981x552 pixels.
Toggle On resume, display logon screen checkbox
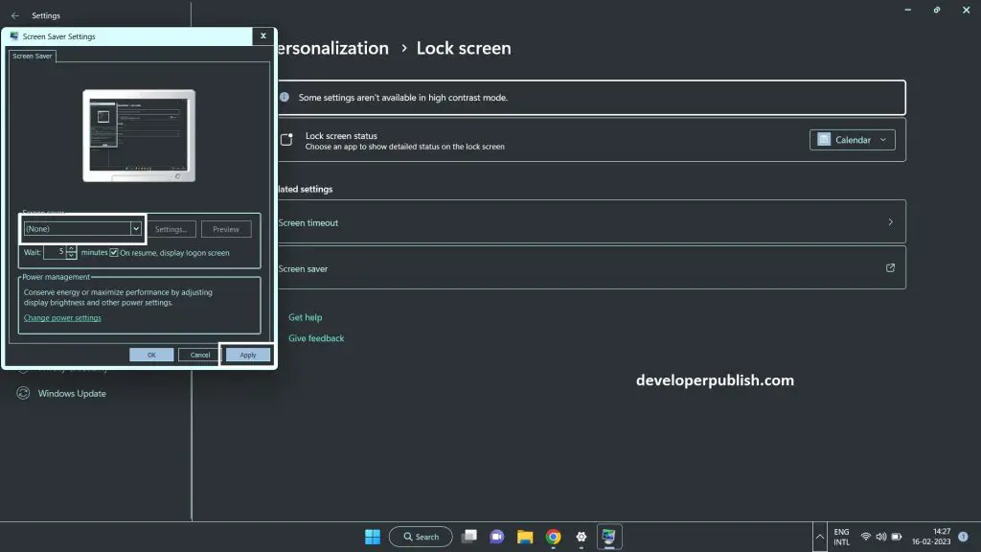coord(114,253)
